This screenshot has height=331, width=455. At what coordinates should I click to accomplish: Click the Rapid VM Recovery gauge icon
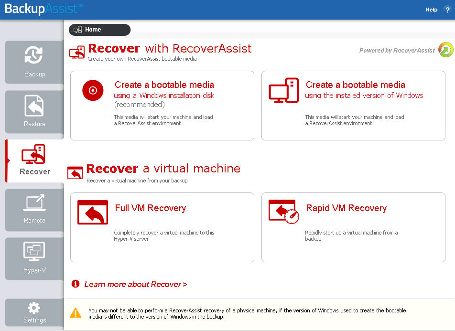[284, 212]
